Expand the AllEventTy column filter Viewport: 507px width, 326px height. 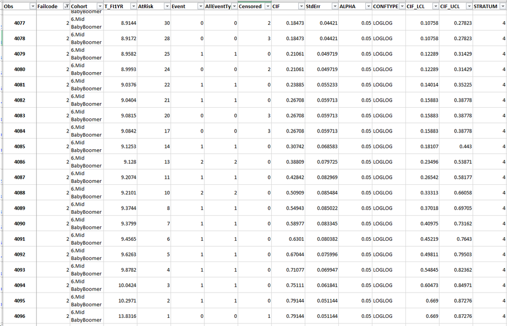point(234,6)
